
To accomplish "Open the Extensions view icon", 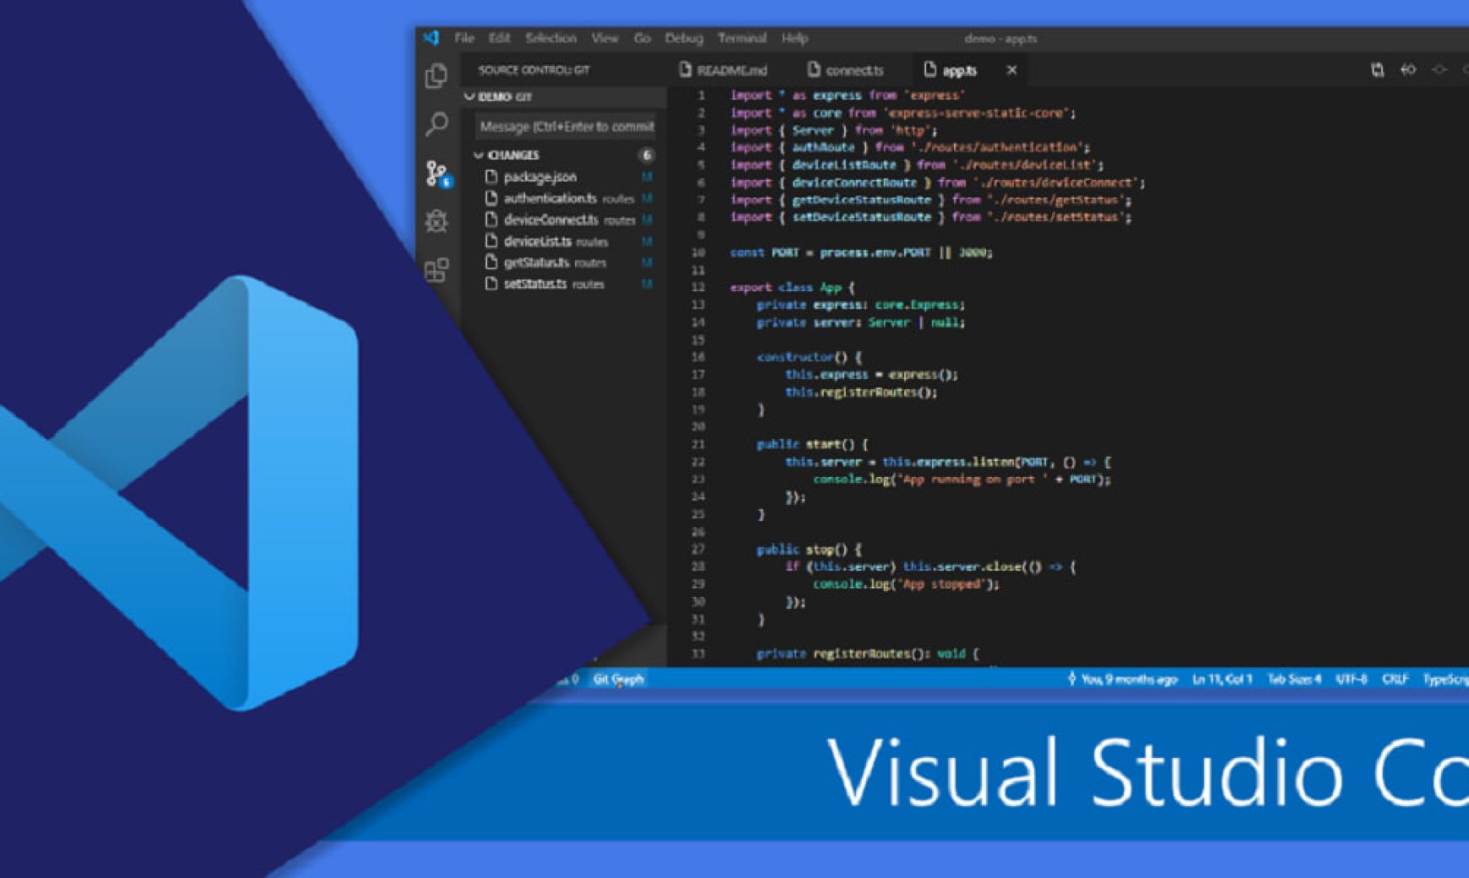I will pos(436,270).
